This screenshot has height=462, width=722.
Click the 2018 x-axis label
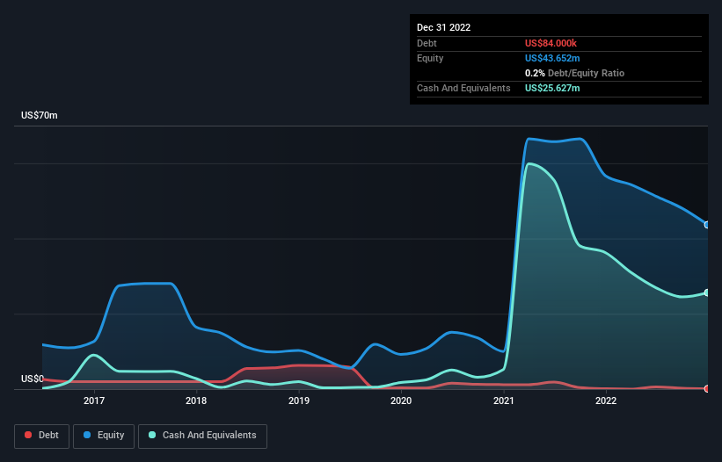196,401
